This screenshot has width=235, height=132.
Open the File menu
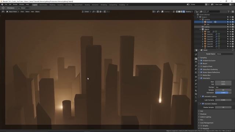(6, 4)
